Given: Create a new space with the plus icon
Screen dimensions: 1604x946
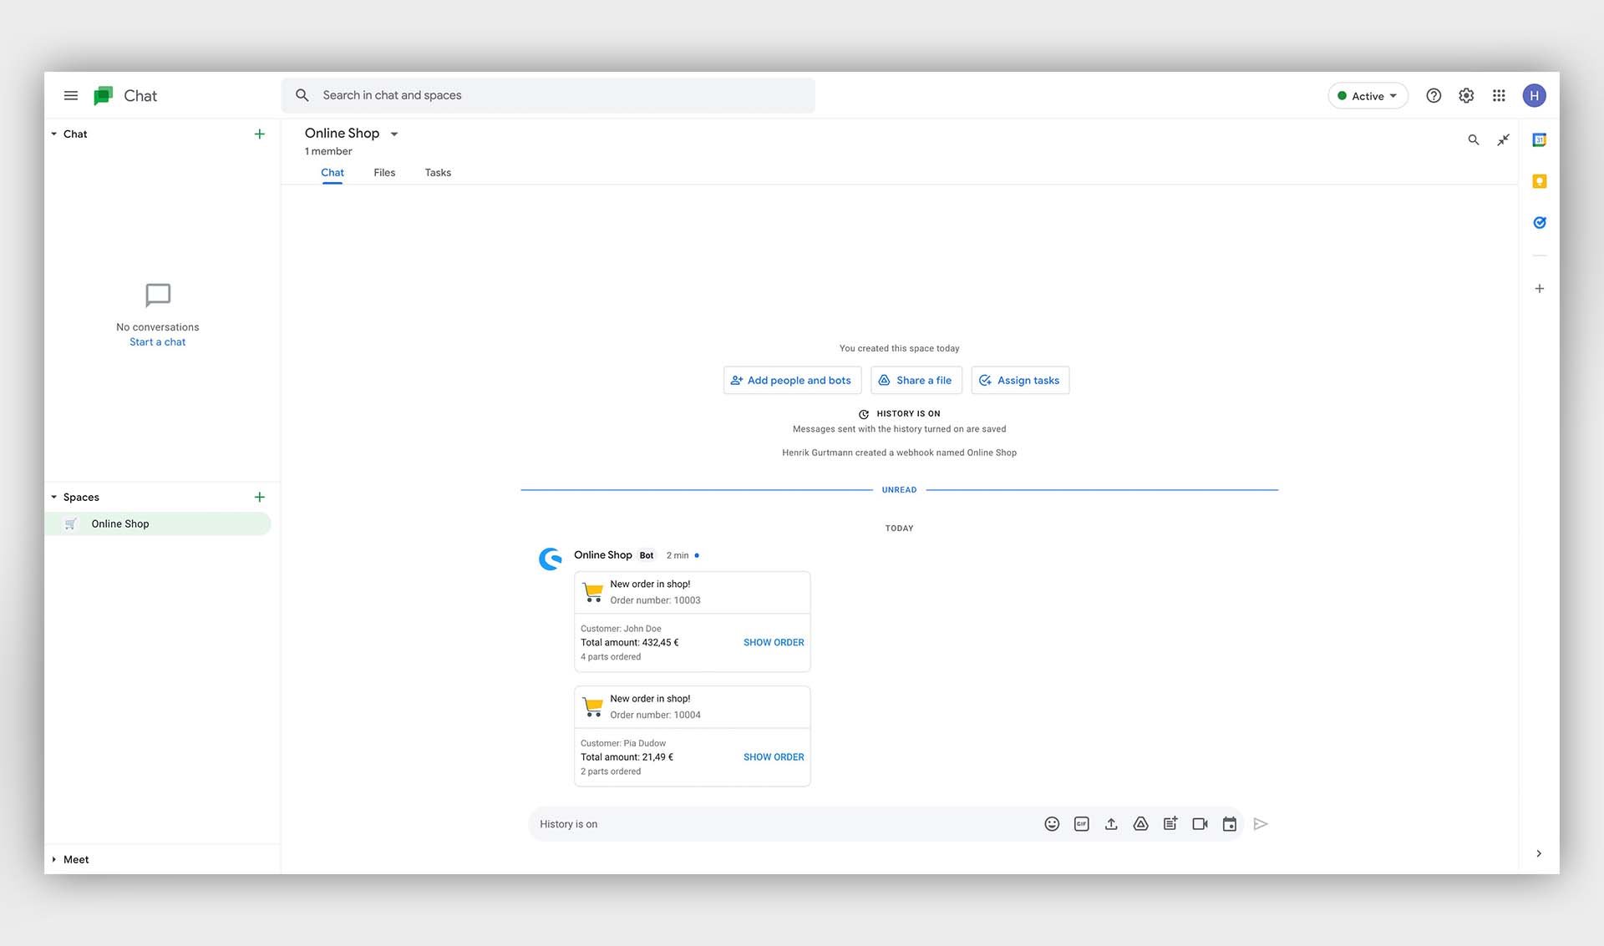Looking at the screenshot, I should [259, 497].
